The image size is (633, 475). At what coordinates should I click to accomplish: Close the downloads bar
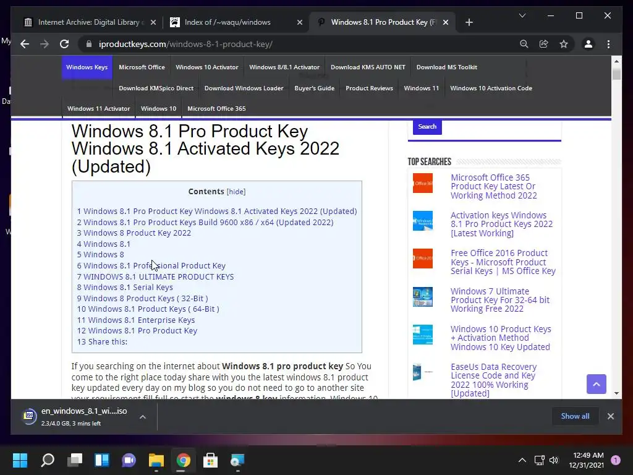610,416
